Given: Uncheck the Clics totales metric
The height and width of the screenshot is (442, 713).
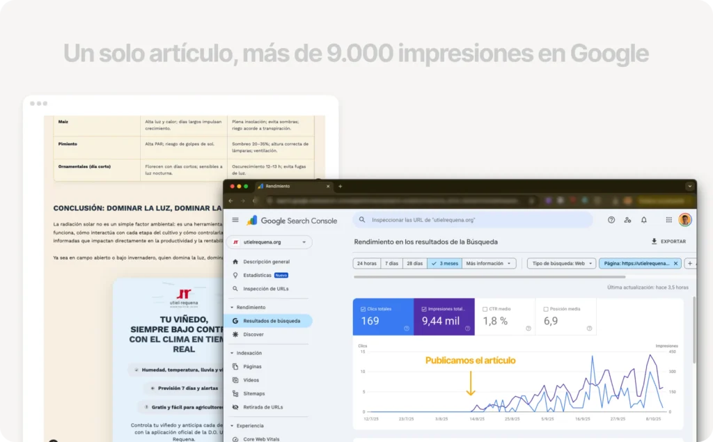Looking at the screenshot, I should coord(363,308).
